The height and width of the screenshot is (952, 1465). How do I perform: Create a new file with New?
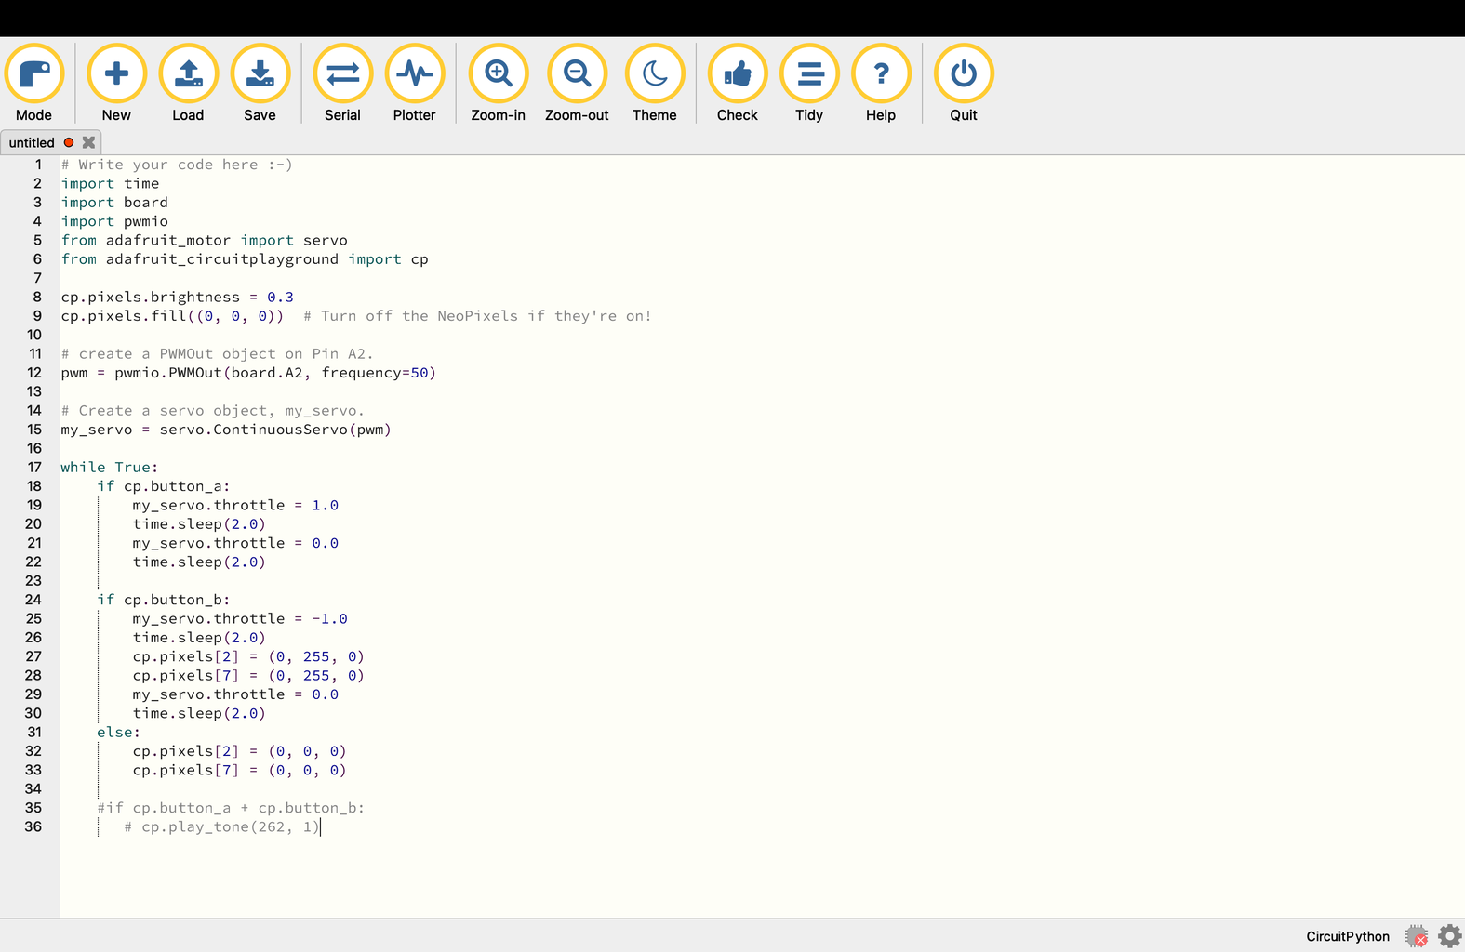[x=116, y=74]
